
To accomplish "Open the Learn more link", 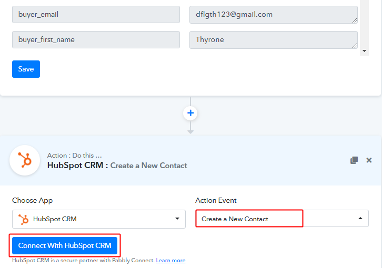I will point(170,261).
